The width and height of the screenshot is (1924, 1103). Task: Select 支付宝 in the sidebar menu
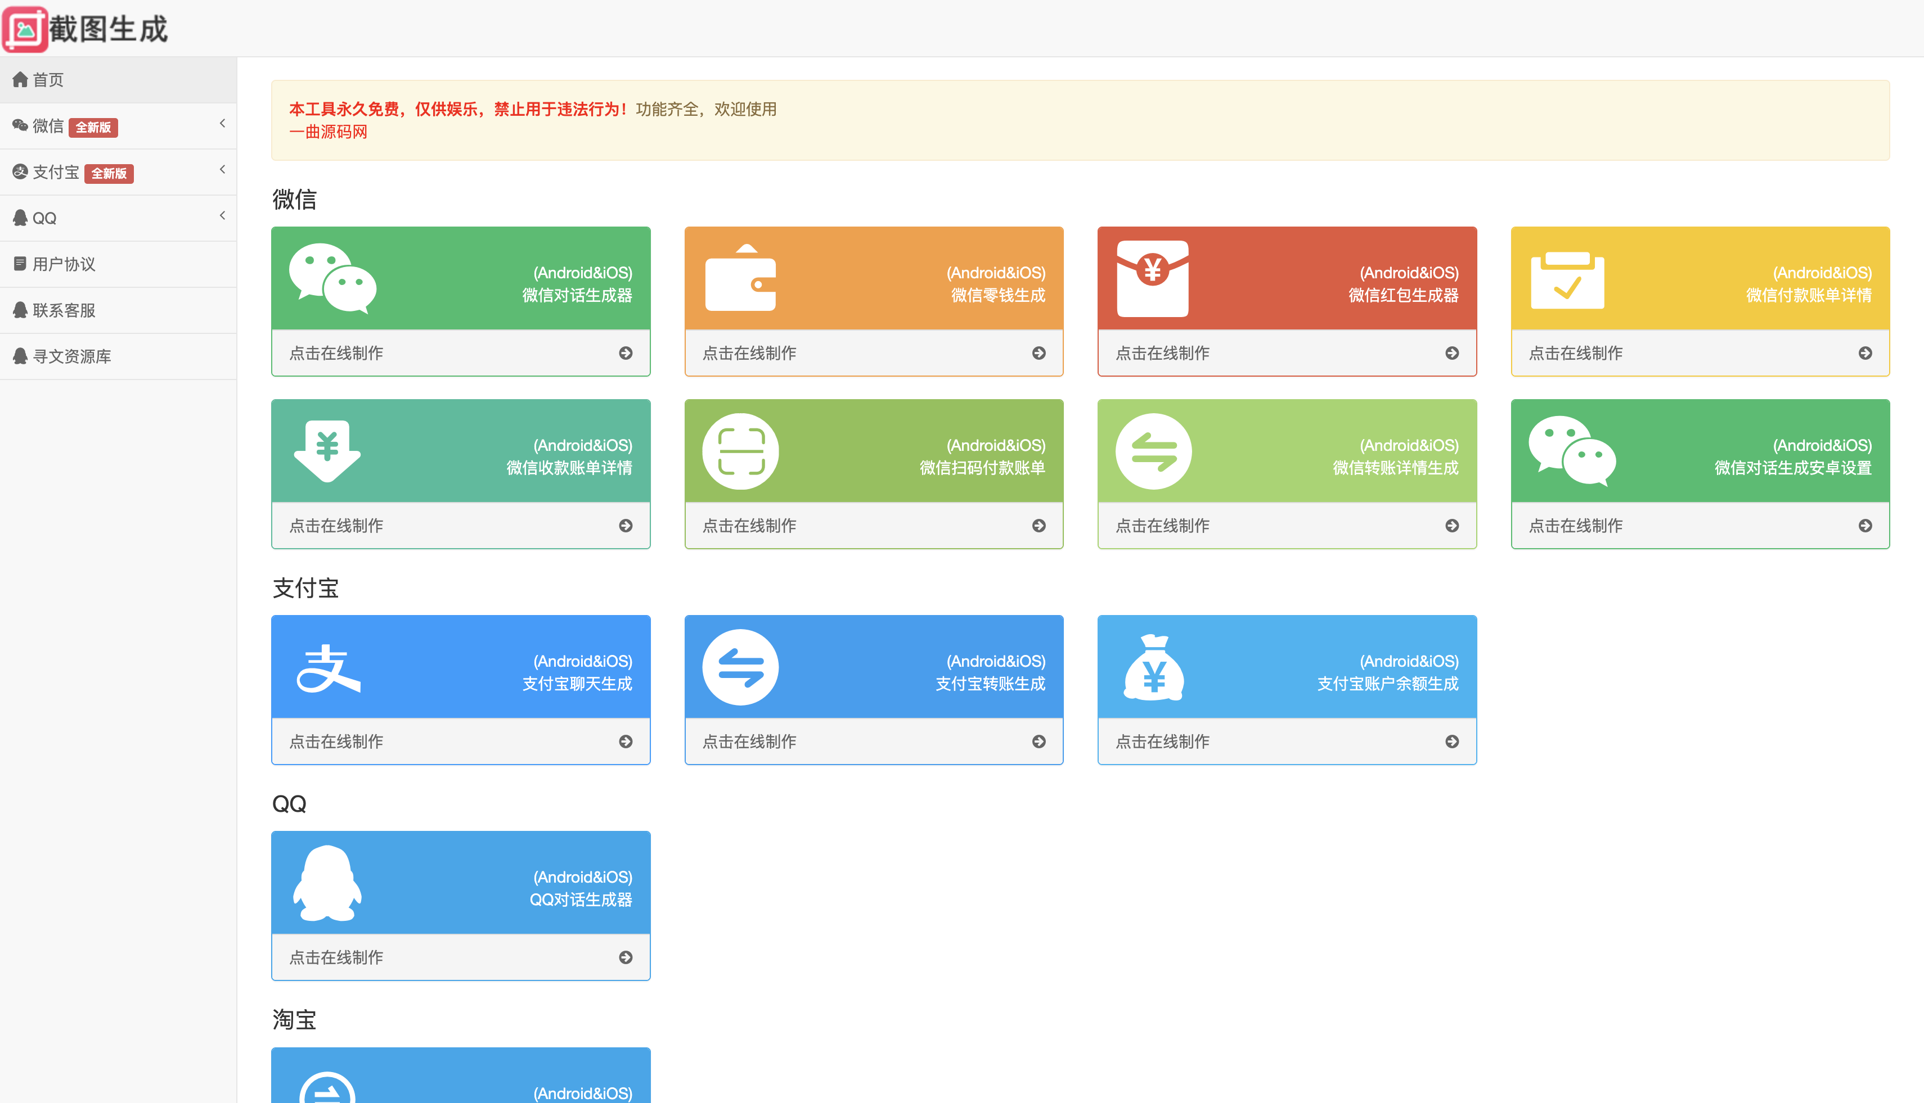(118, 172)
